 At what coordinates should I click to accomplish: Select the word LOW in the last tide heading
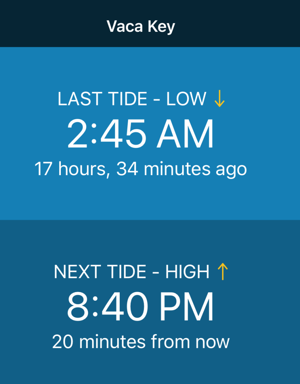186,99
